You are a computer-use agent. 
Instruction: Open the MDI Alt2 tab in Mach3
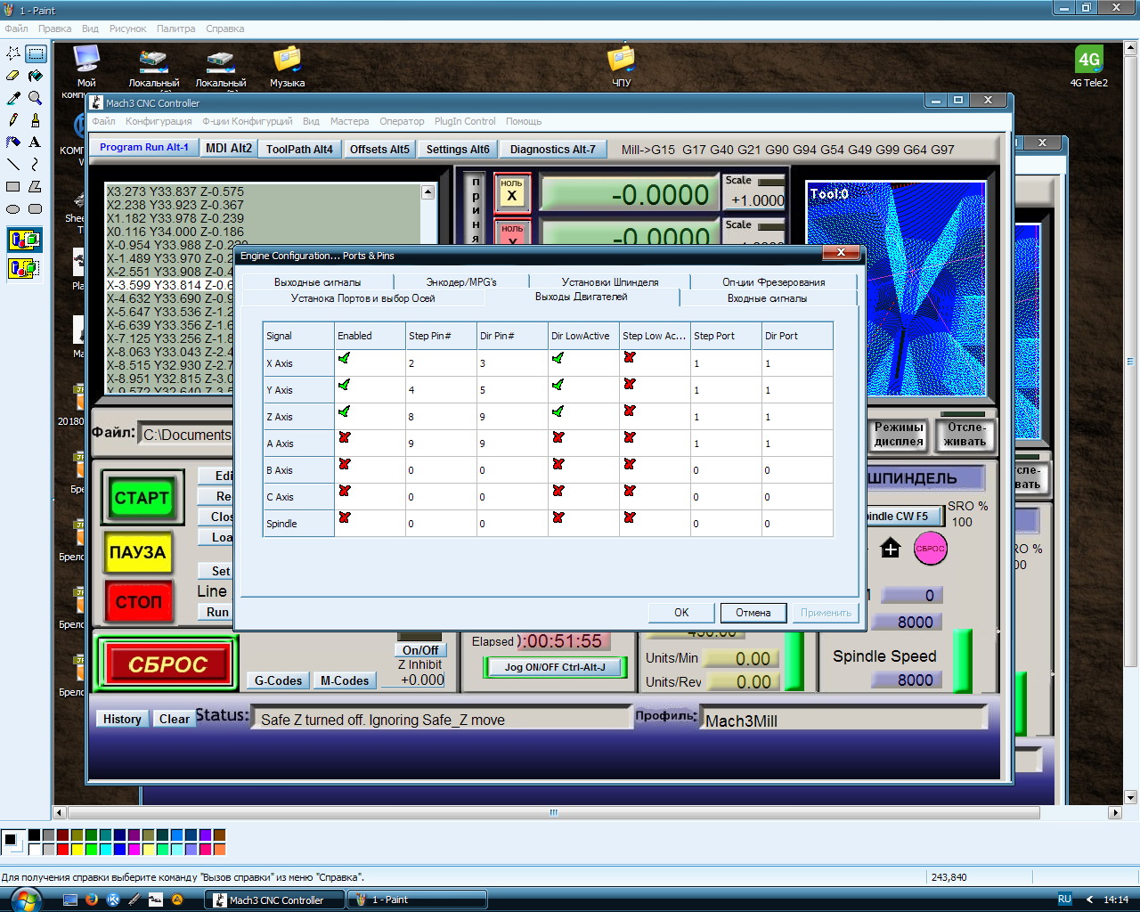click(x=229, y=148)
